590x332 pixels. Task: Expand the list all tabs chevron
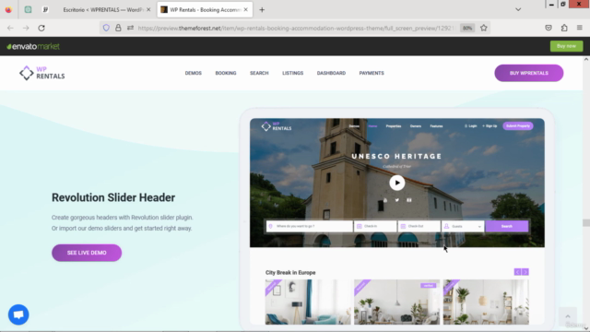[518, 10]
